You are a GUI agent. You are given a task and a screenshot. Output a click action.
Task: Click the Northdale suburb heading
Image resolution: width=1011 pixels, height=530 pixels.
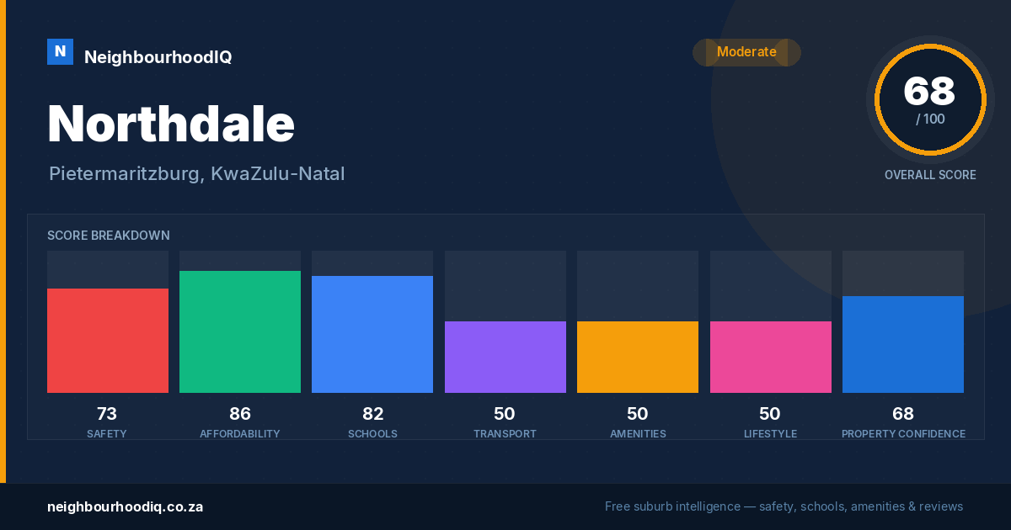[x=171, y=124]
